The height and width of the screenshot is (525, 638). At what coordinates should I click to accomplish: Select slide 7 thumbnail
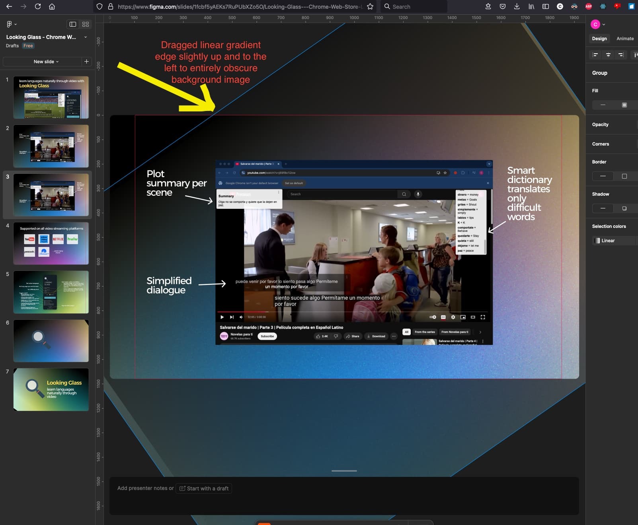[x=51, y=389]
